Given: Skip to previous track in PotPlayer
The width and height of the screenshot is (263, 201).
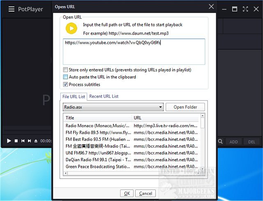Looking at the screenshot, I should tap(23, 141).
